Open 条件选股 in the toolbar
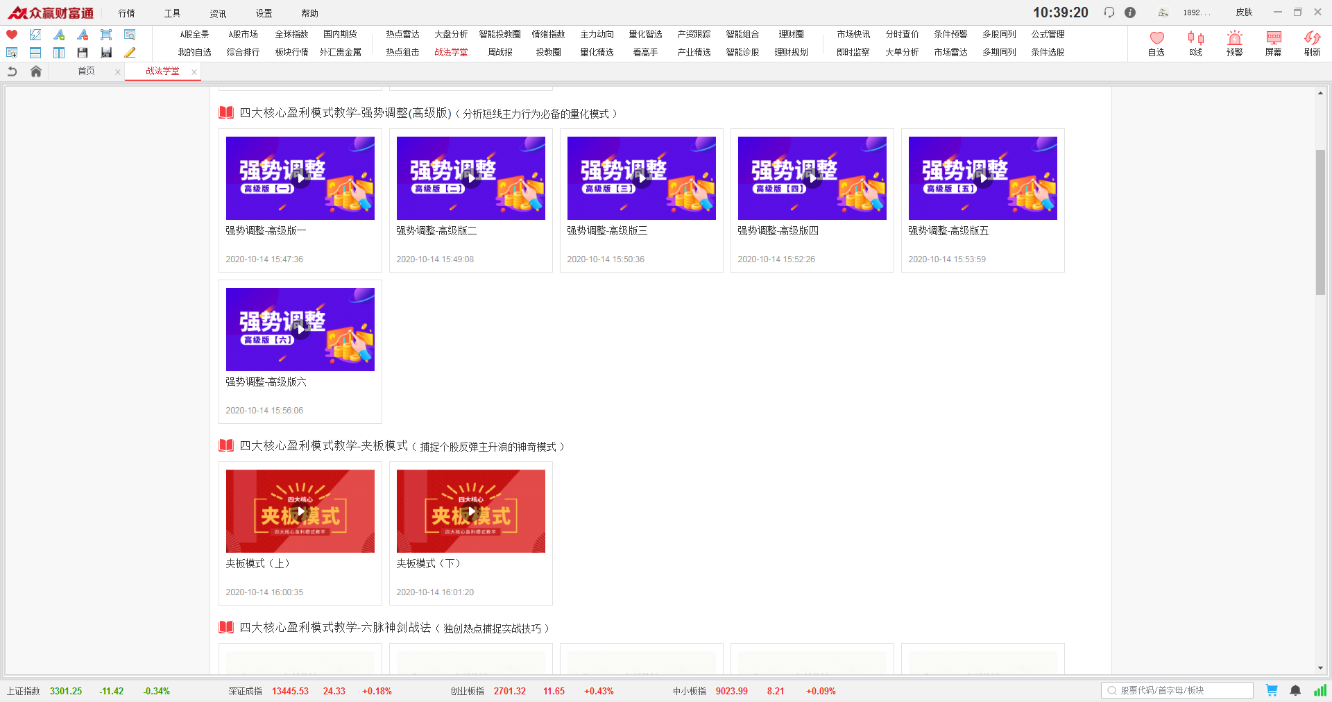This screenshot has width=1332, height=702. point(1048,52)
